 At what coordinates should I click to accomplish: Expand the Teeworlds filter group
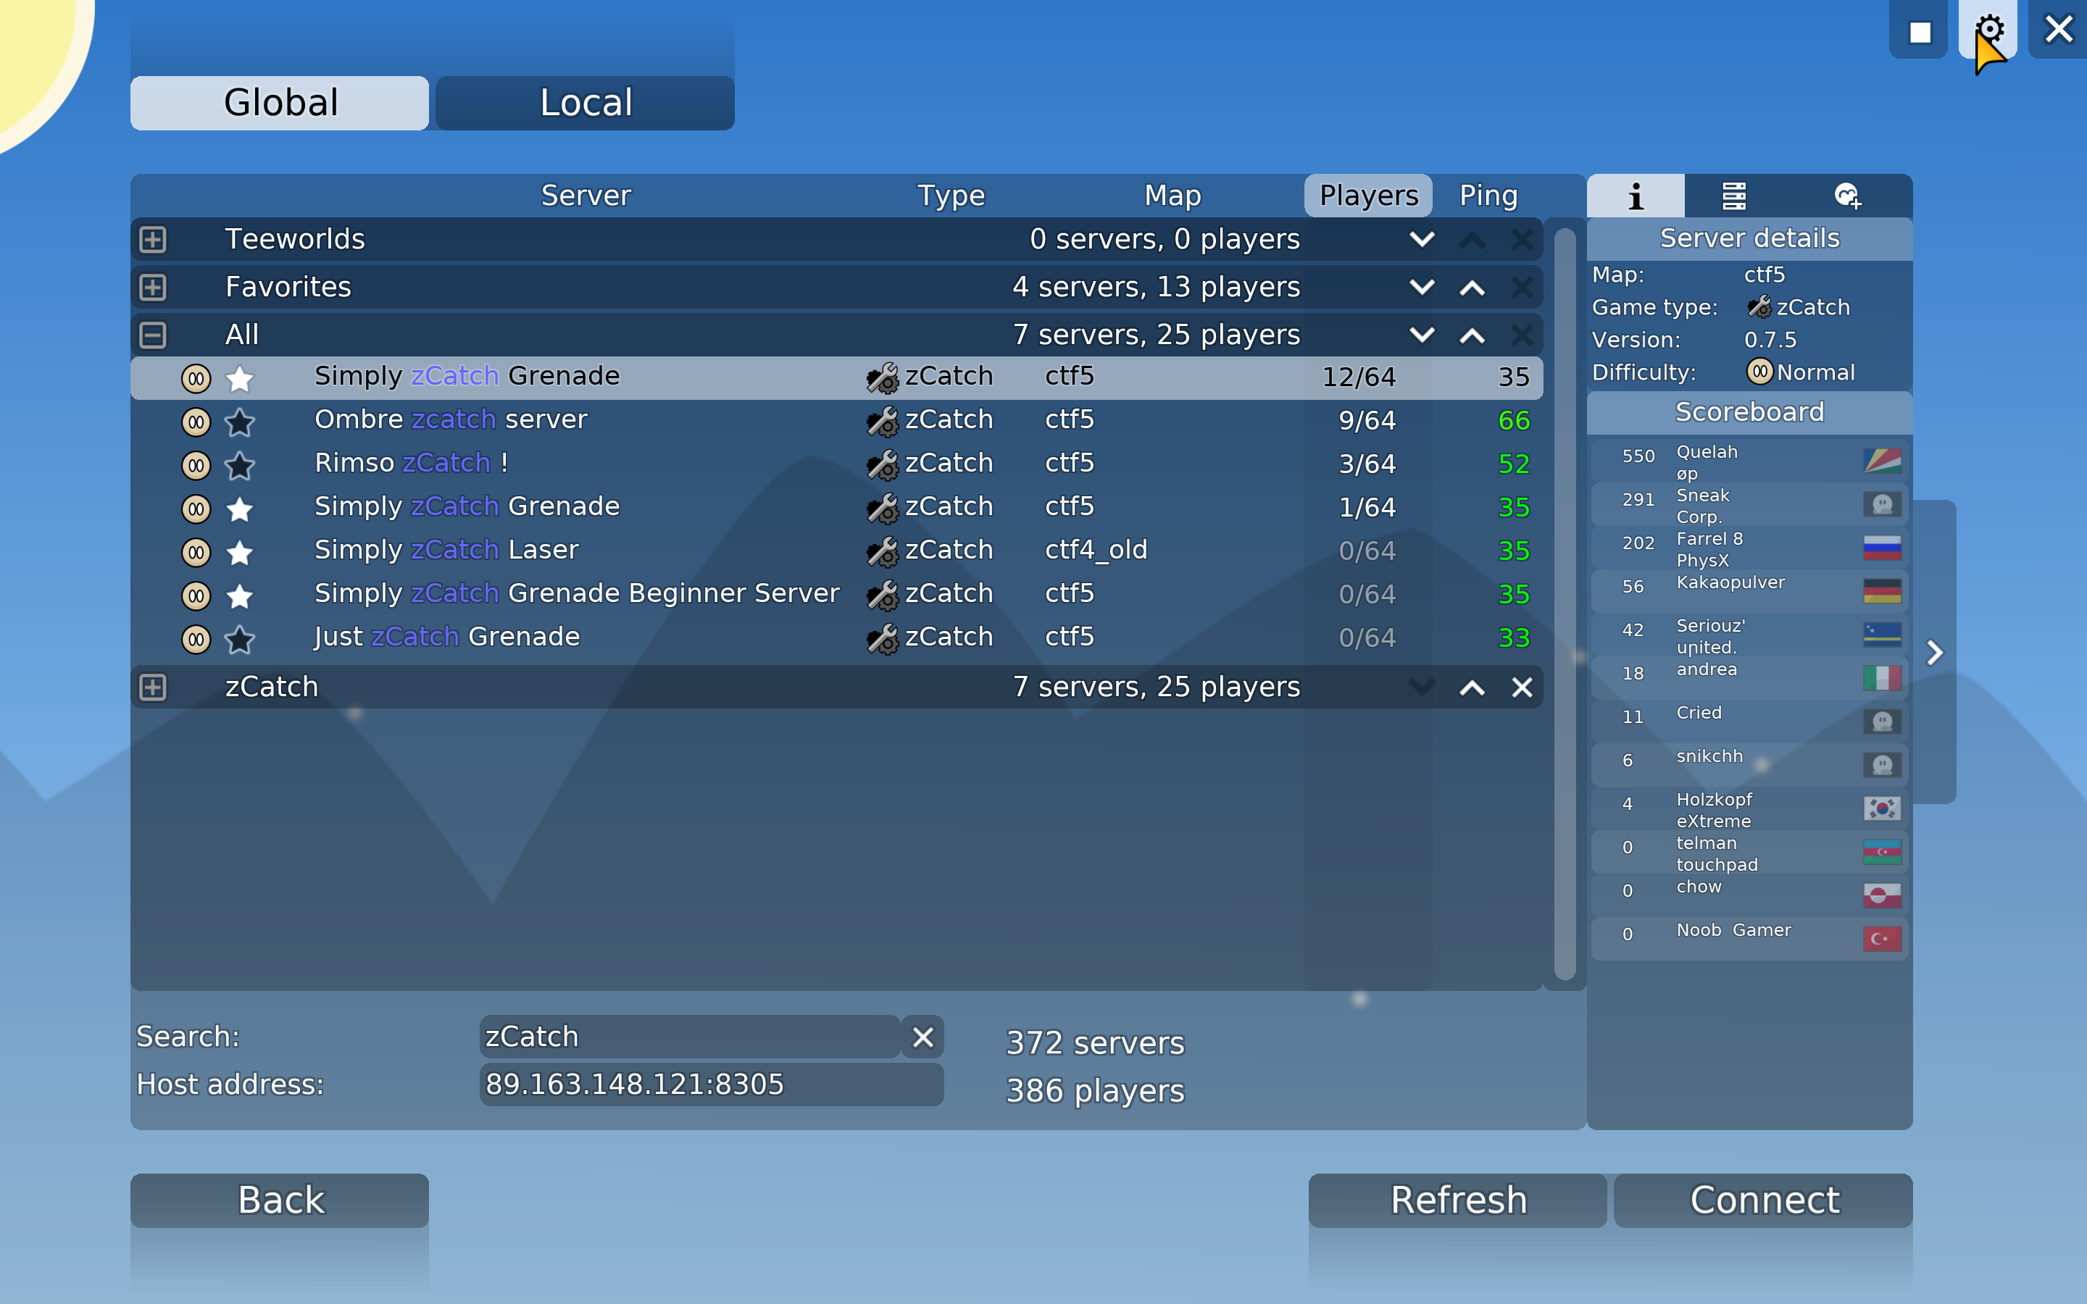coord(153,239)
